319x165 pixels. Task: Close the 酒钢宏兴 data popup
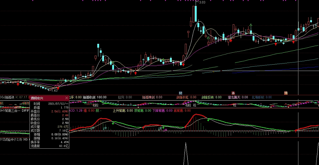tap(66, 98)
